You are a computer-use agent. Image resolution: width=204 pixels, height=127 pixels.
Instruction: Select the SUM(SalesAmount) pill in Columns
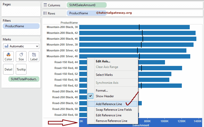pyautogui.click(x=87, y=5)
